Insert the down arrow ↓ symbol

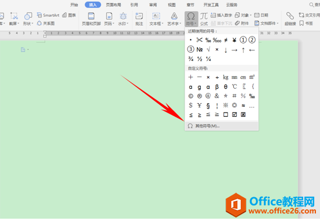coord(226,50)
